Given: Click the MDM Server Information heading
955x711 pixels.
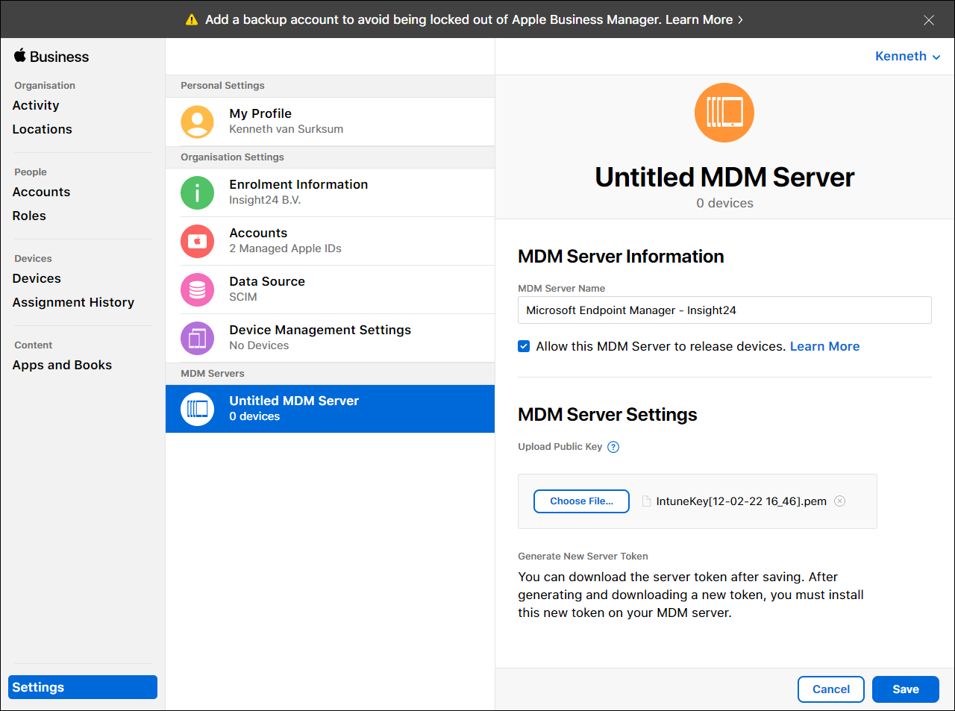Looking at the screenshot, I should click(x=621, y=256).
